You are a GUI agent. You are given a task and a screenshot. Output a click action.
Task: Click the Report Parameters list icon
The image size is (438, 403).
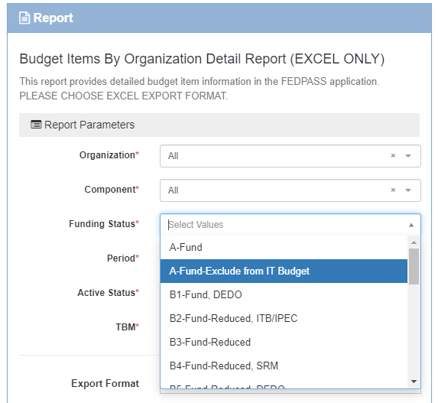36,125
